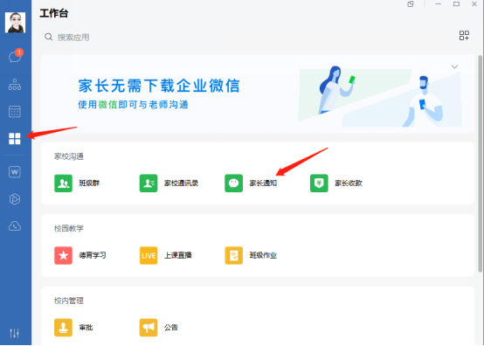Image resolution: width=484 pixels, height=346 pixels.
Task: Click the 班级作业 label
Action: click(x=263, y=255)
